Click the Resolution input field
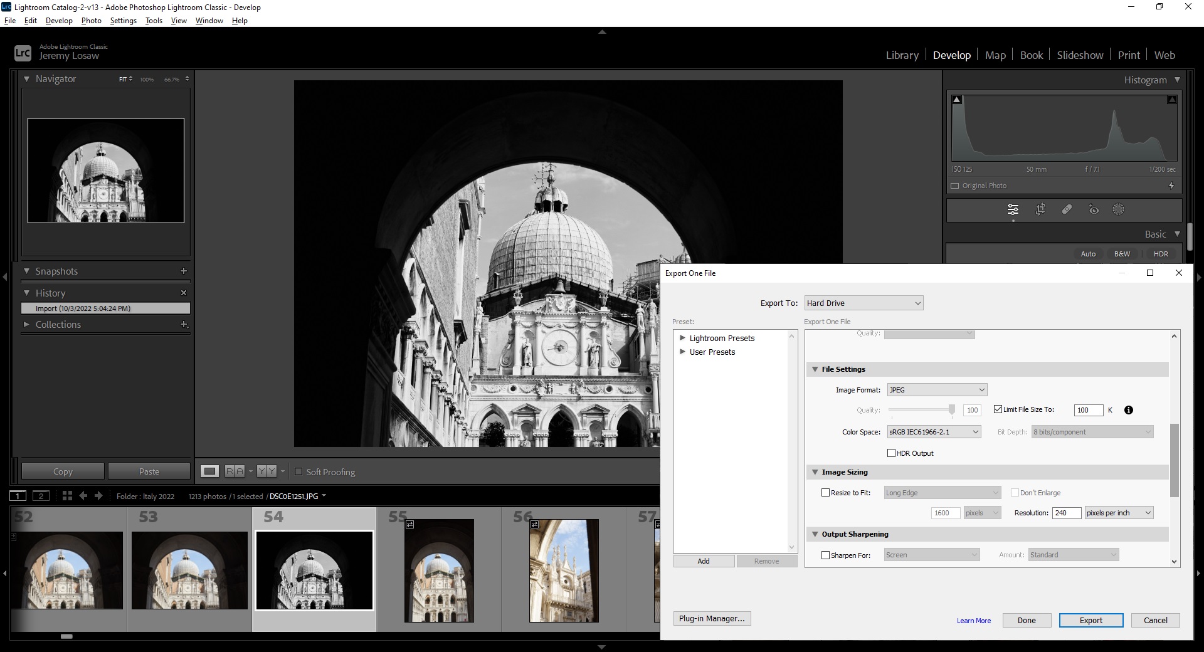 point(1067,513)
